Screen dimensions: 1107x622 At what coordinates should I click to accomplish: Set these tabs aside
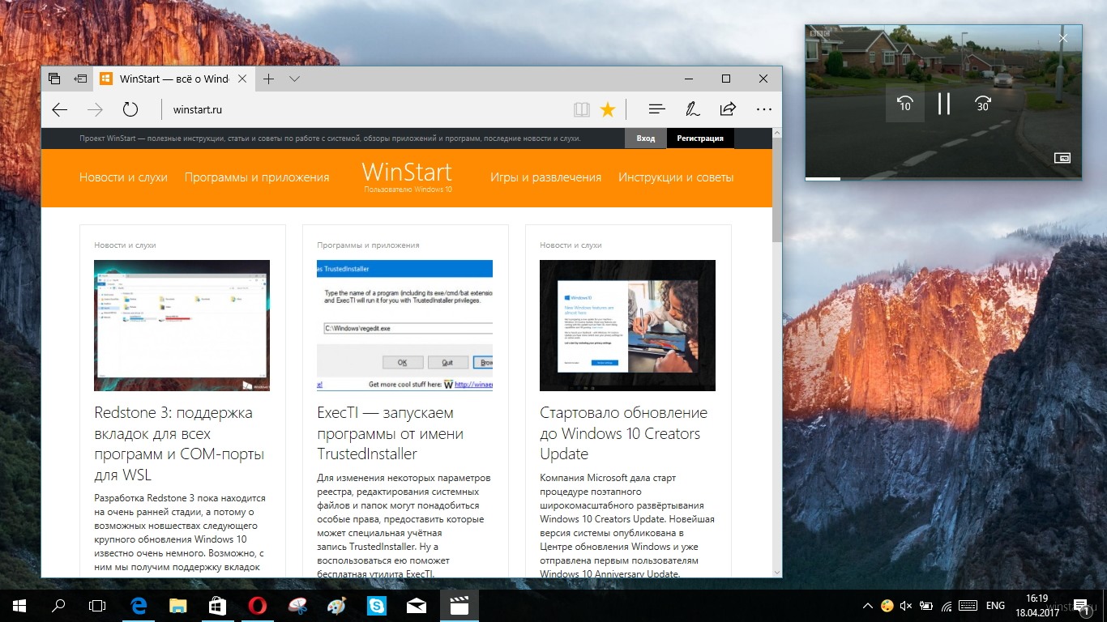point(80,79)
